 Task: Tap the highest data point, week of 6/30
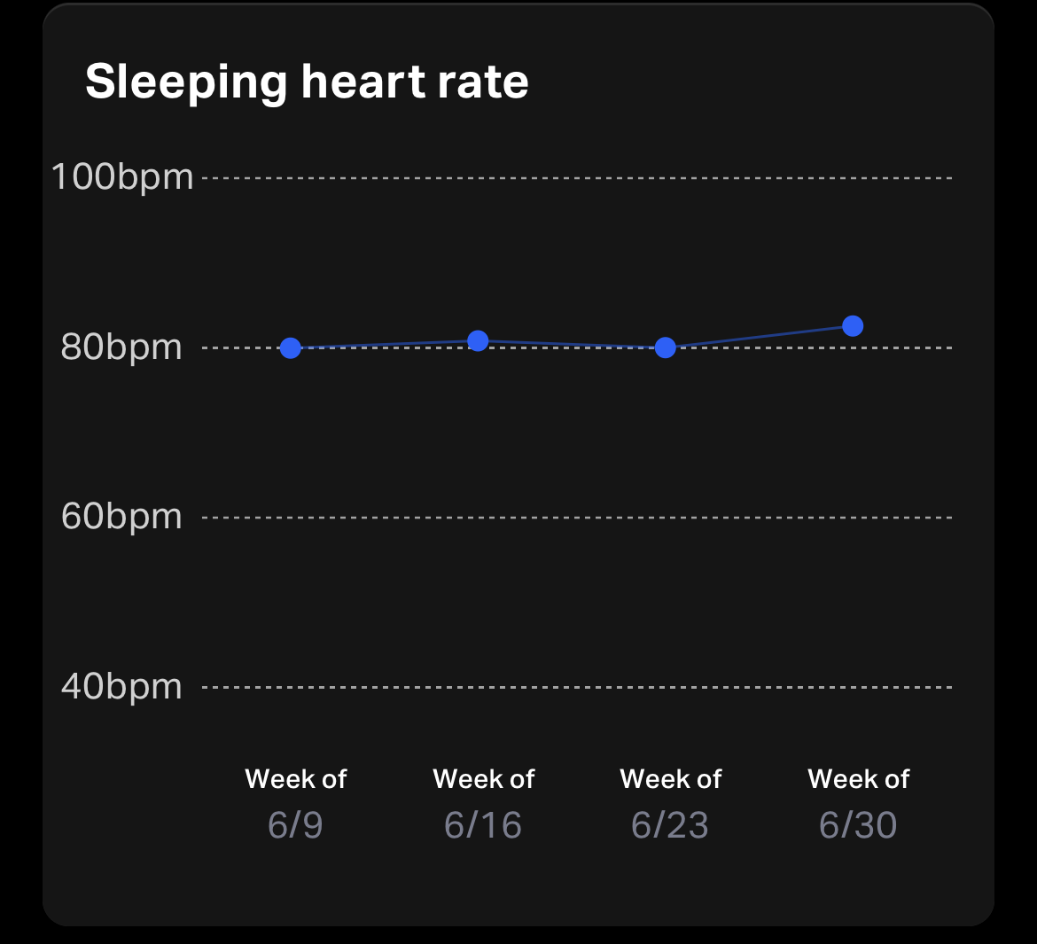click(853, 326)
